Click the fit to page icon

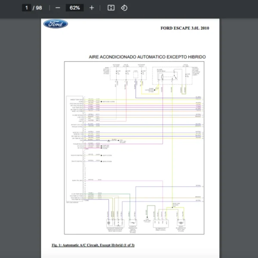[111, 8]
